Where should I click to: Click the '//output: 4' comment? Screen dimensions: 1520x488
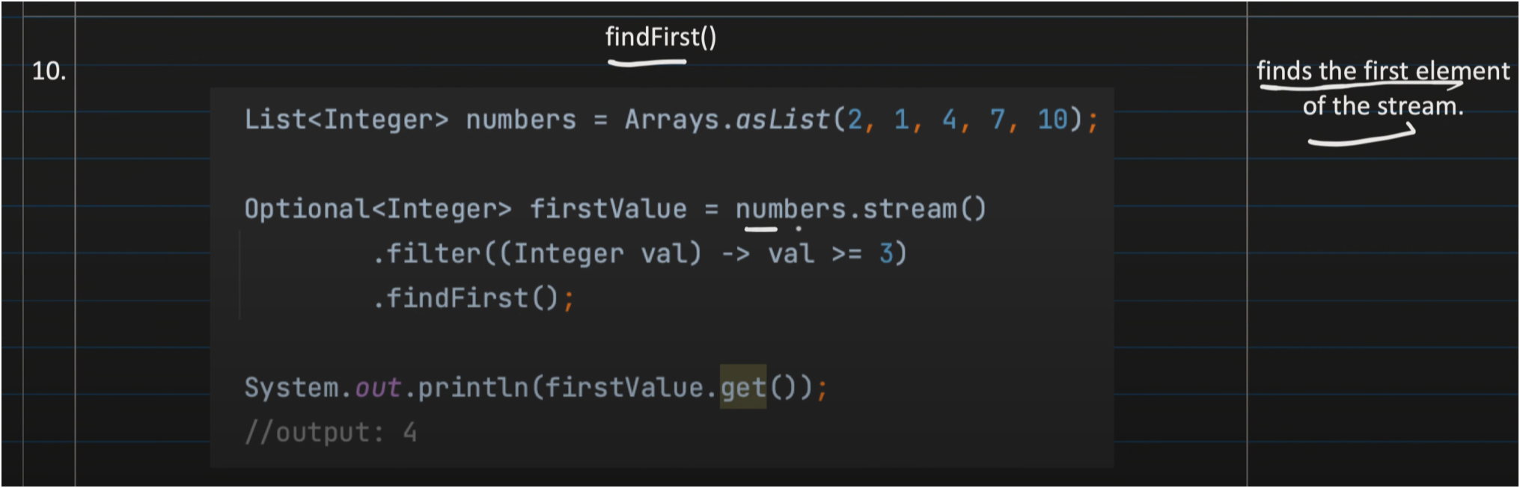click(x=330, y=433)
